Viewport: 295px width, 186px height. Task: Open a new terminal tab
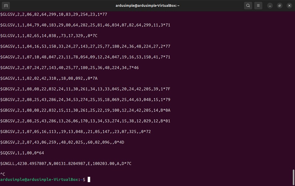[x=6, y=6]
